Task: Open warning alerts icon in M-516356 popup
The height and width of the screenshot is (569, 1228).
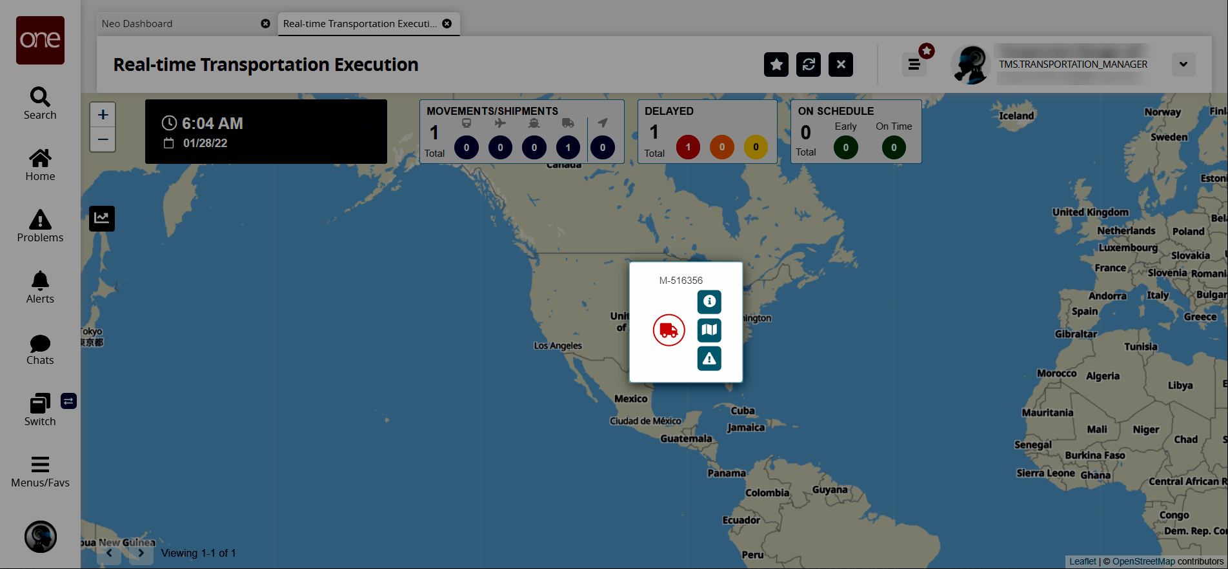Action: 709,358
